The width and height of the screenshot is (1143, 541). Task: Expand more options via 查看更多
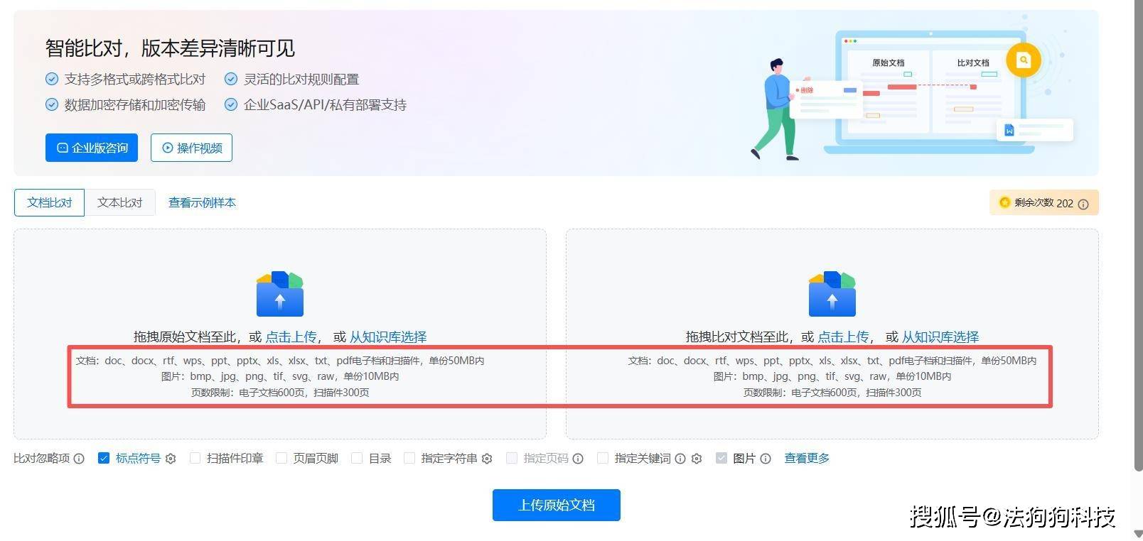[x=807, y=459]
